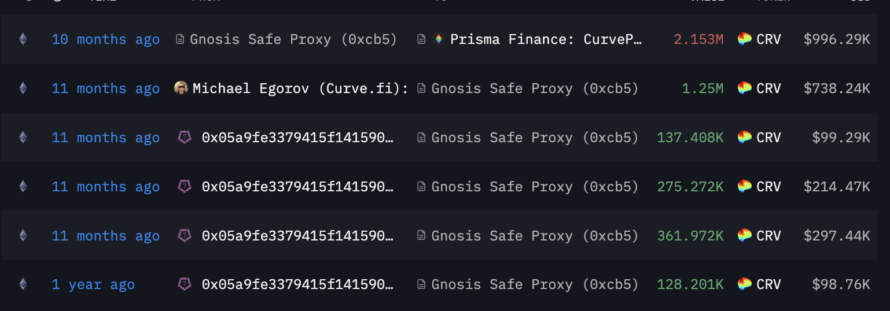This screenshot has width=890, height=311.
Task: Open sender address 0x05a9fe in 275.272K row
Action: pyautogui.click(x=298, y=187)
